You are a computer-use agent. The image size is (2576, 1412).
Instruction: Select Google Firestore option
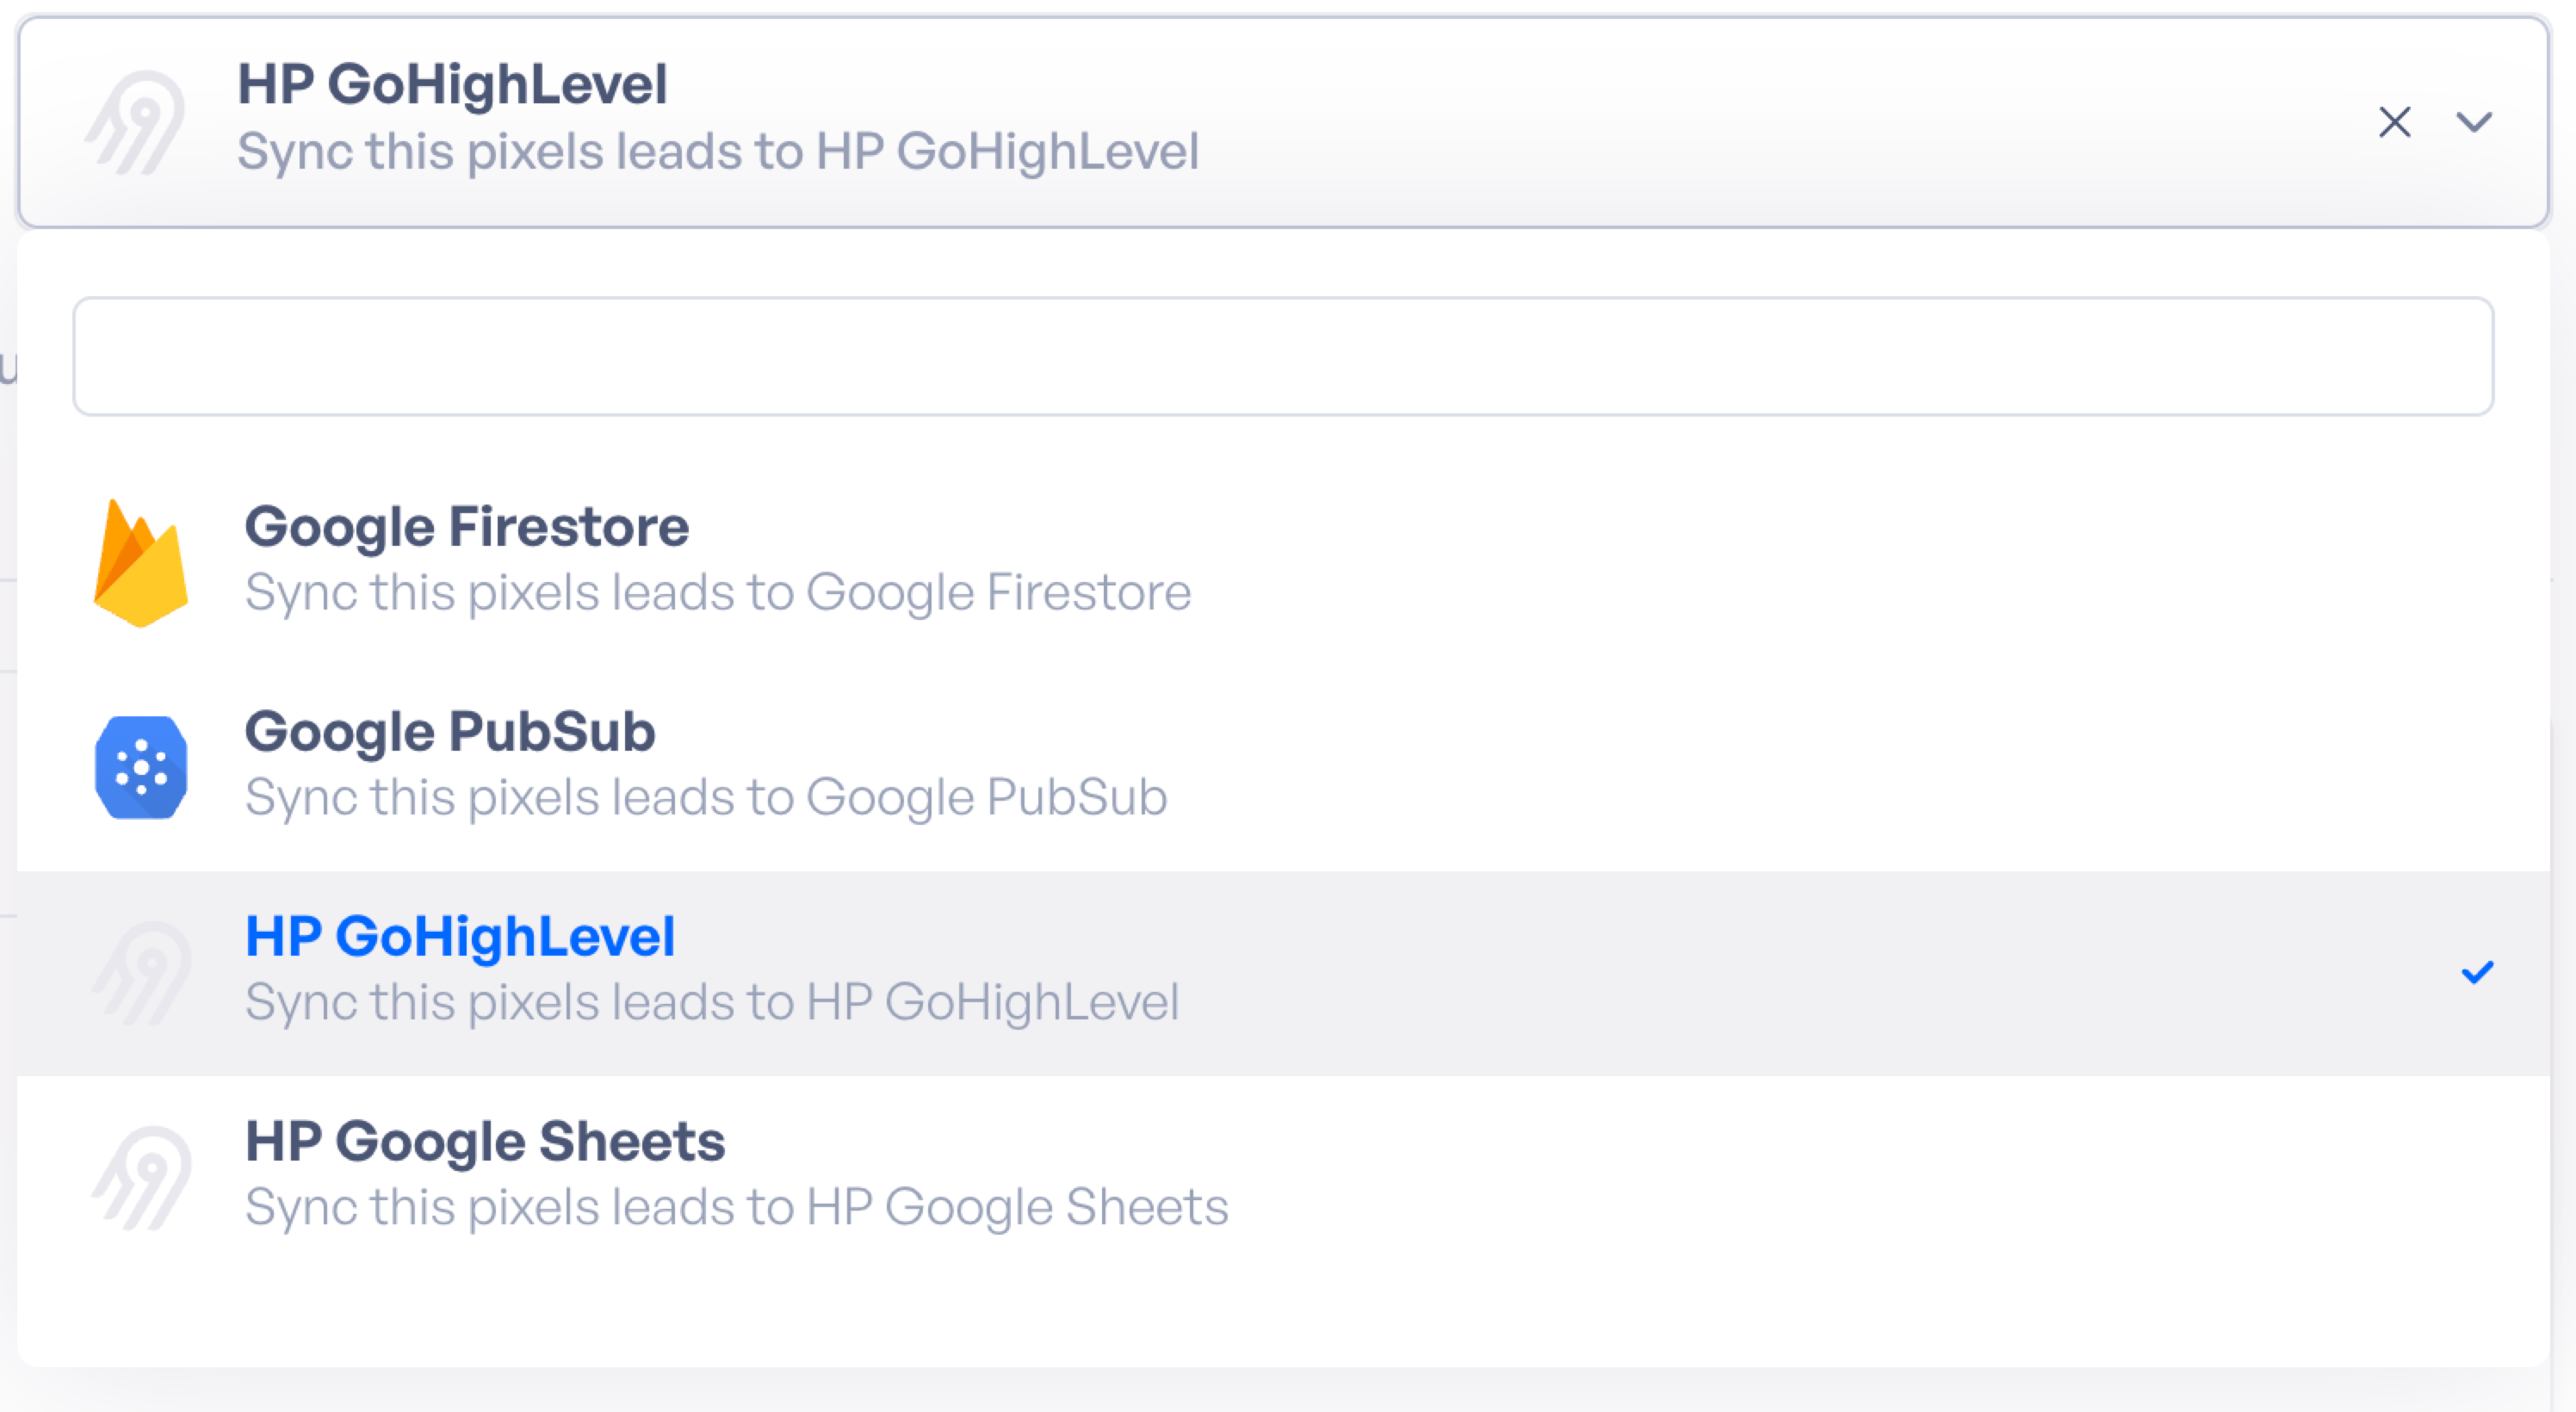click(1283, 563)
